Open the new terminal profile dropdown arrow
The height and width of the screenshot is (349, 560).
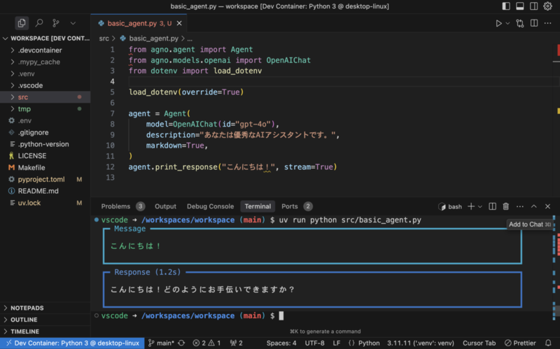[480, 206]
